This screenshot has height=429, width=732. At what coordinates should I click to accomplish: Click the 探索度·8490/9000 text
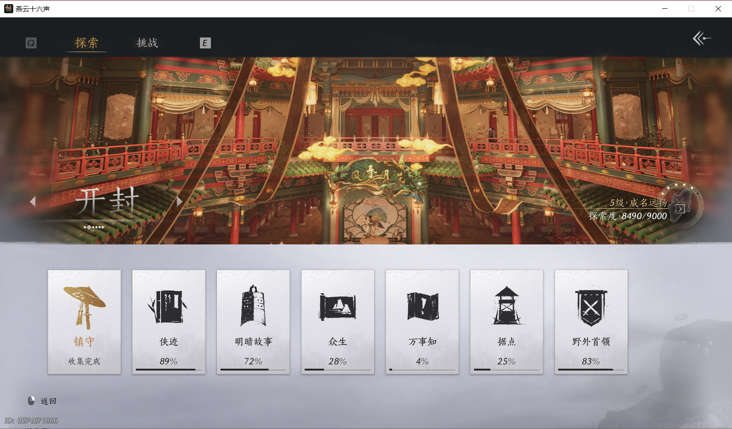tap(628, 216)
